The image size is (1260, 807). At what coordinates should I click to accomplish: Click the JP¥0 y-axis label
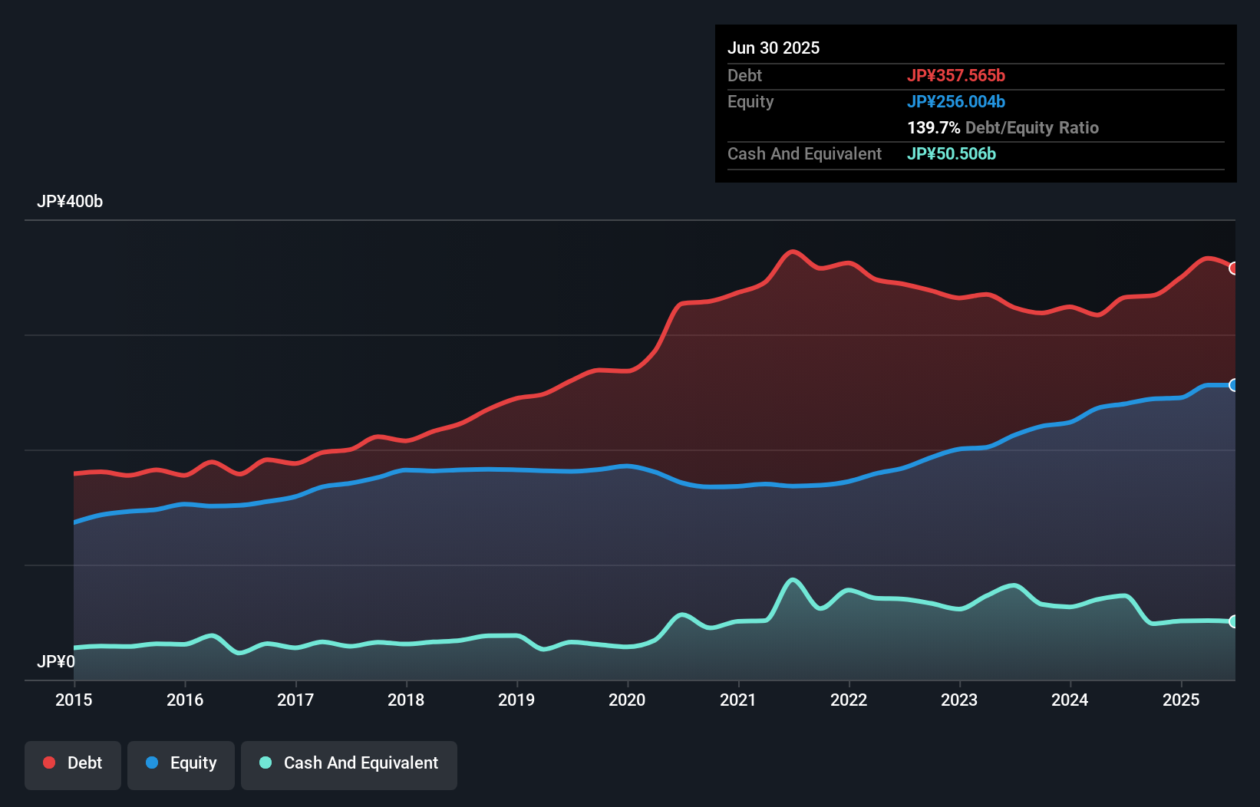click(56, 661)
